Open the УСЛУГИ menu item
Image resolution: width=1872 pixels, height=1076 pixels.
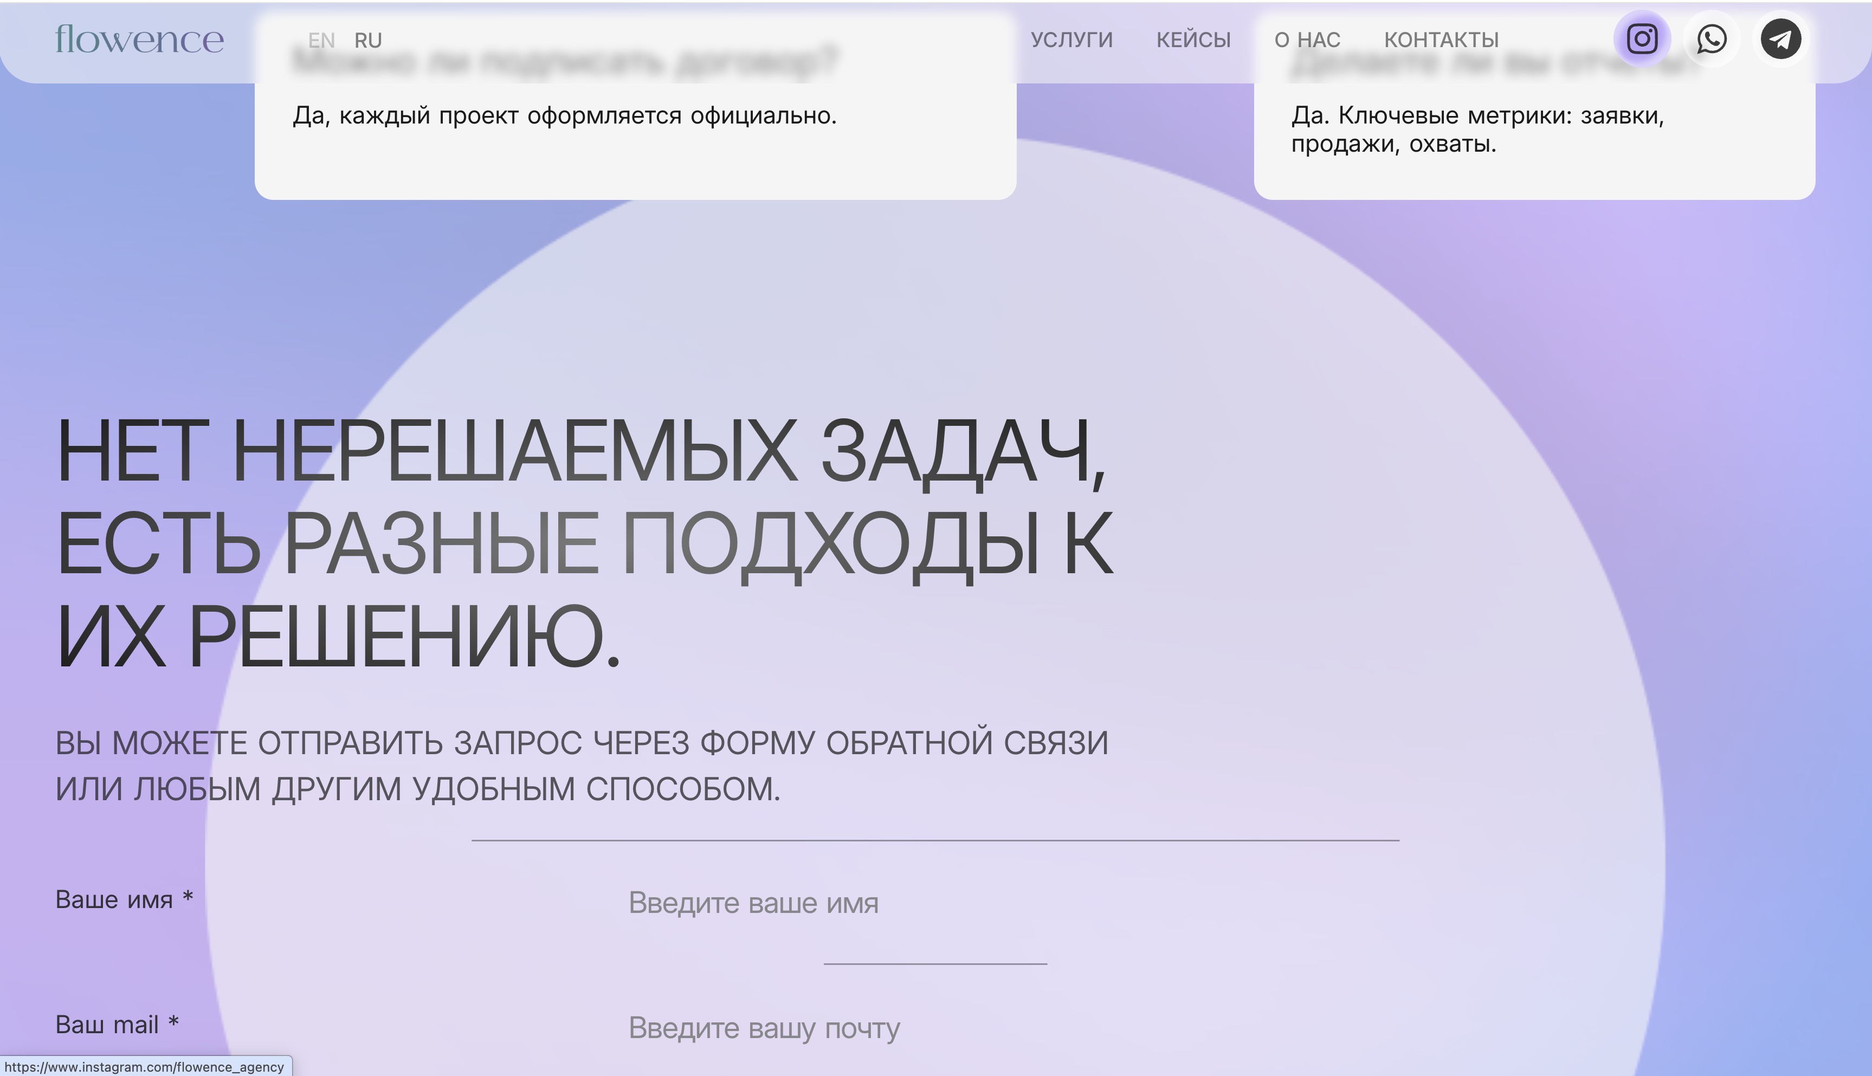click(1071, 40)
